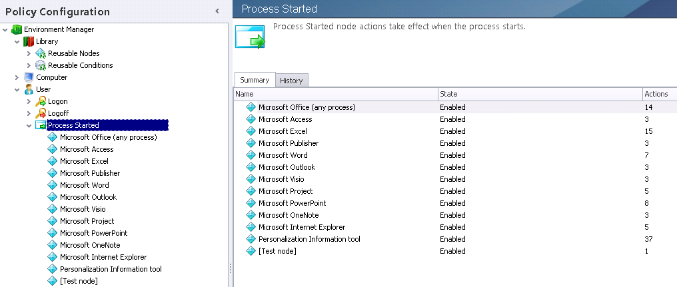Click the actions count 37

click(x=648, y=239)
